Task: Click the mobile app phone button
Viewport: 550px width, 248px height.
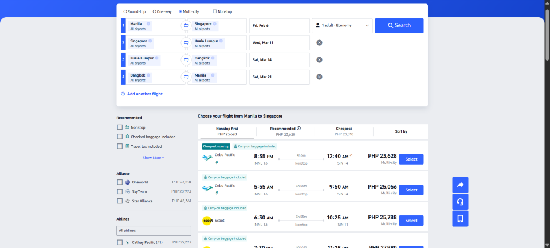Action: 460,219
